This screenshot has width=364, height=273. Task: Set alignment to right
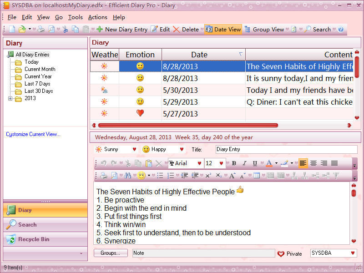[324, 163]
